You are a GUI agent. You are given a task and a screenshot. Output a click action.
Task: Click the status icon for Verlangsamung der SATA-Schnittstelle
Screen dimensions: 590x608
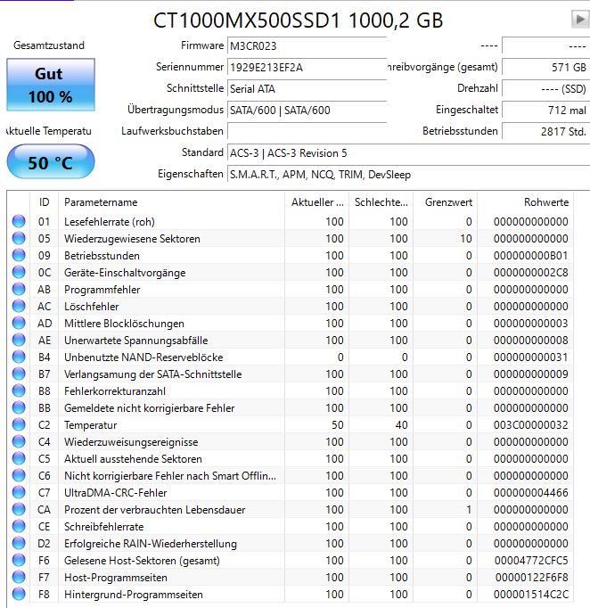click(19, 374)
